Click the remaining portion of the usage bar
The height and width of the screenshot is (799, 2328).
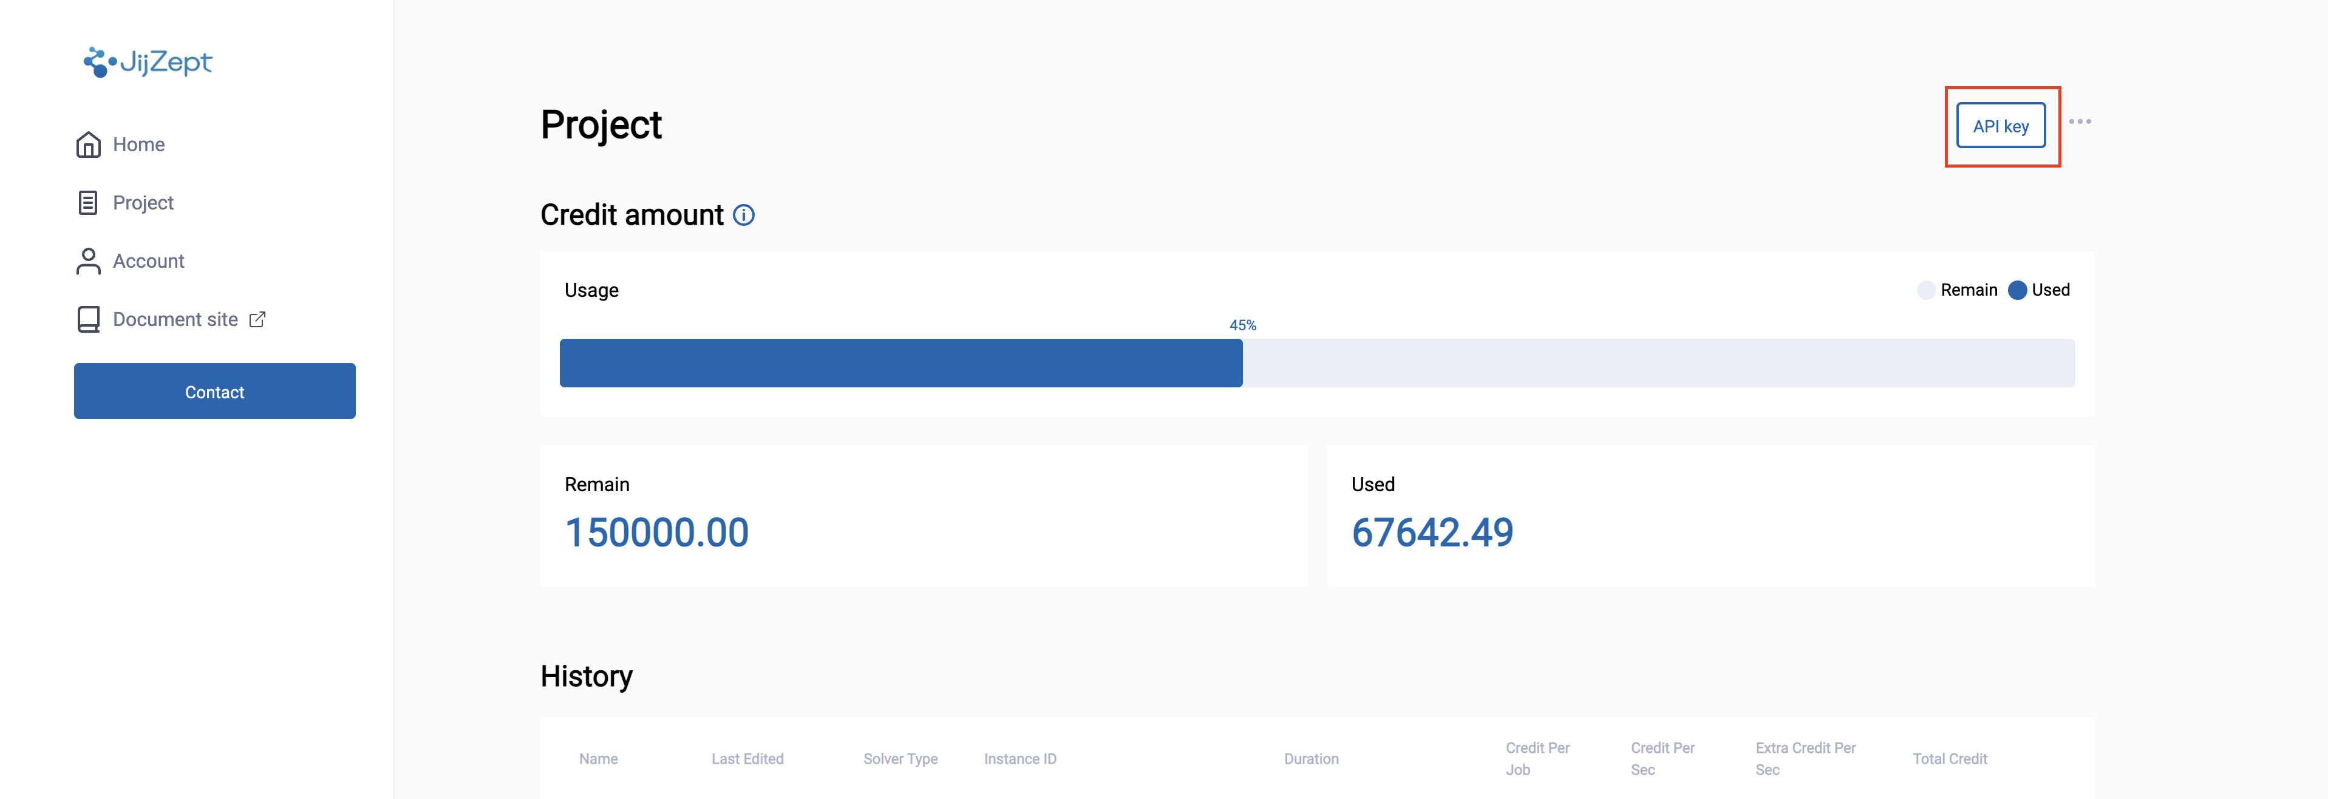1658,363
